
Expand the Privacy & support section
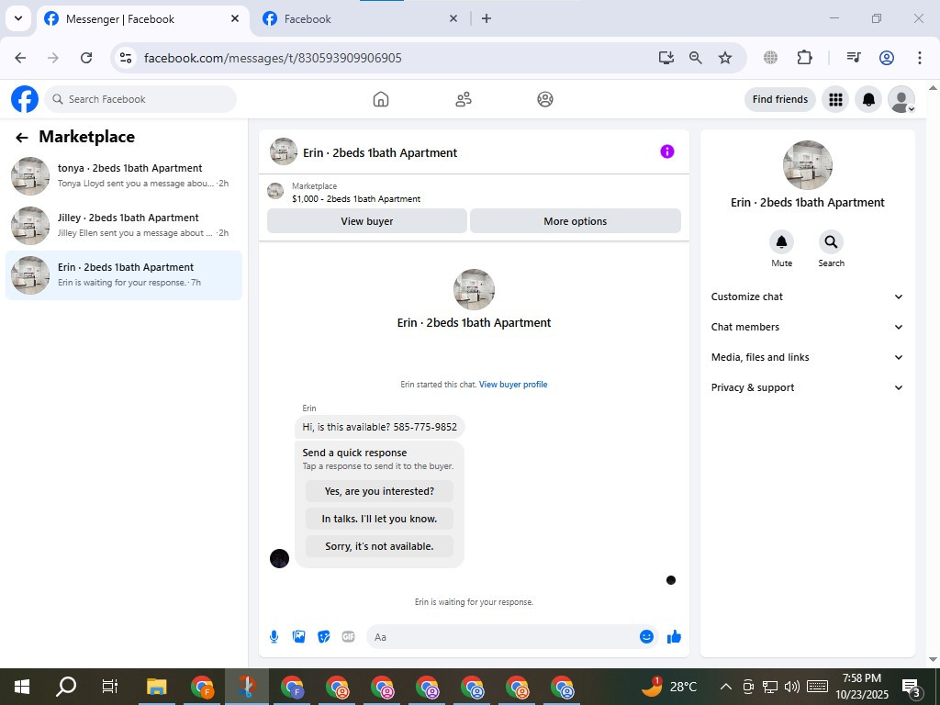tap(807, 387)
